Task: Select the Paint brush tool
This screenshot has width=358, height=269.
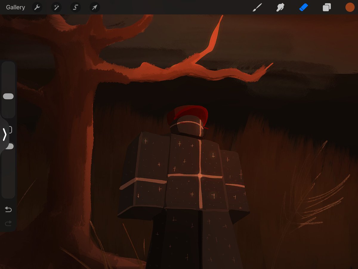Action: (x=257, y=7)
